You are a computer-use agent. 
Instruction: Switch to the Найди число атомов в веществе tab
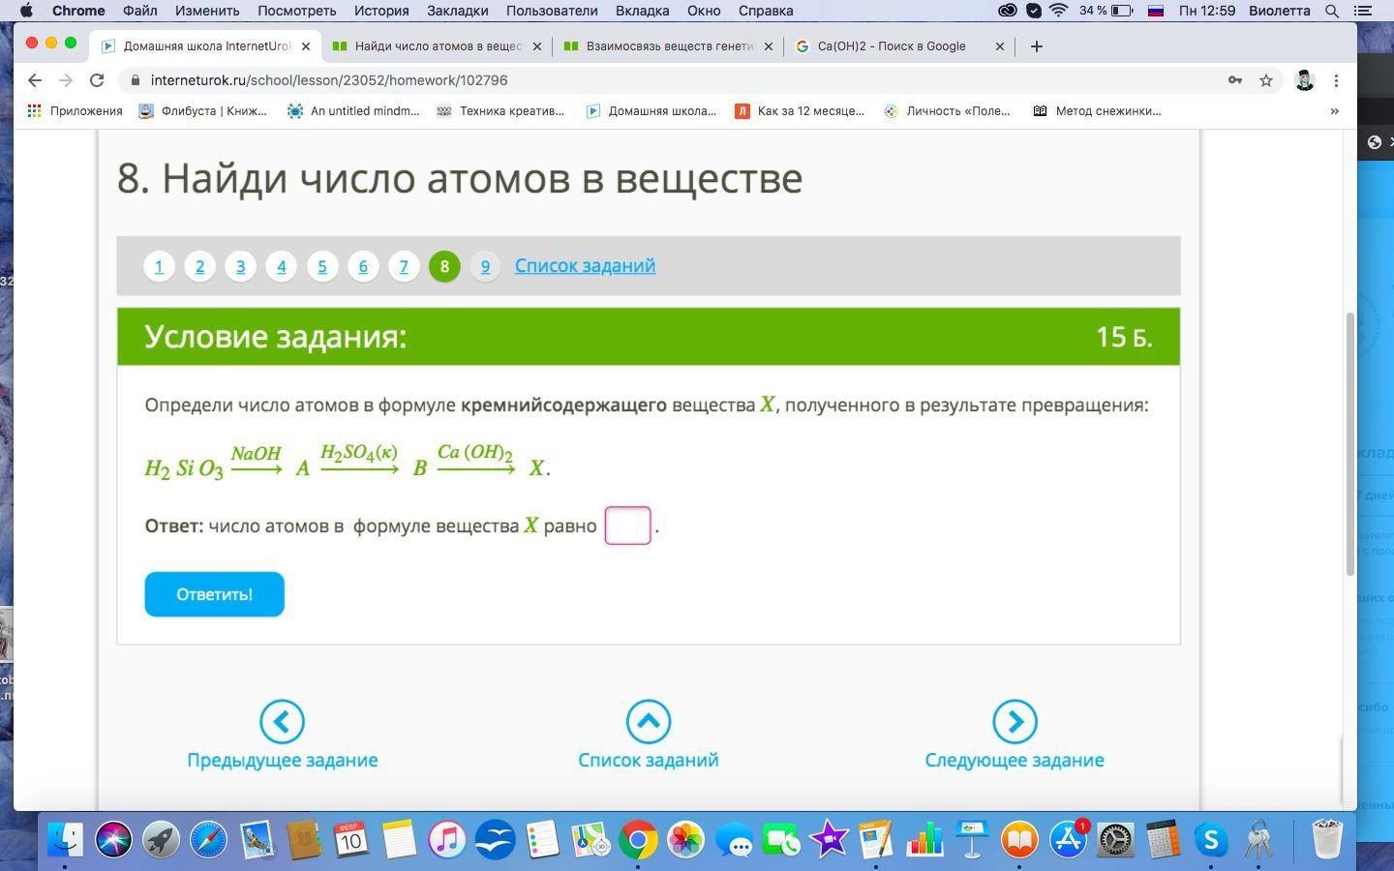click(436, 46)
